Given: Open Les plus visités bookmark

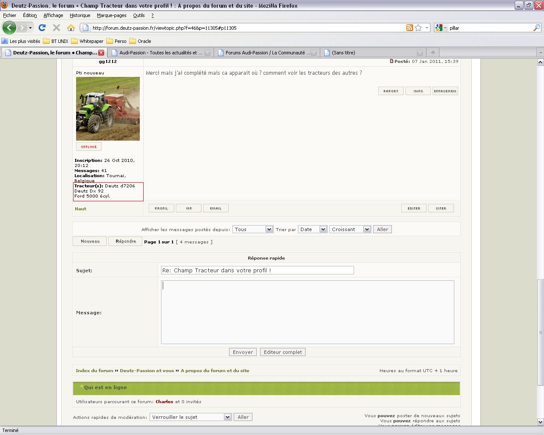Looking at the screenshot, I should 21,41.
